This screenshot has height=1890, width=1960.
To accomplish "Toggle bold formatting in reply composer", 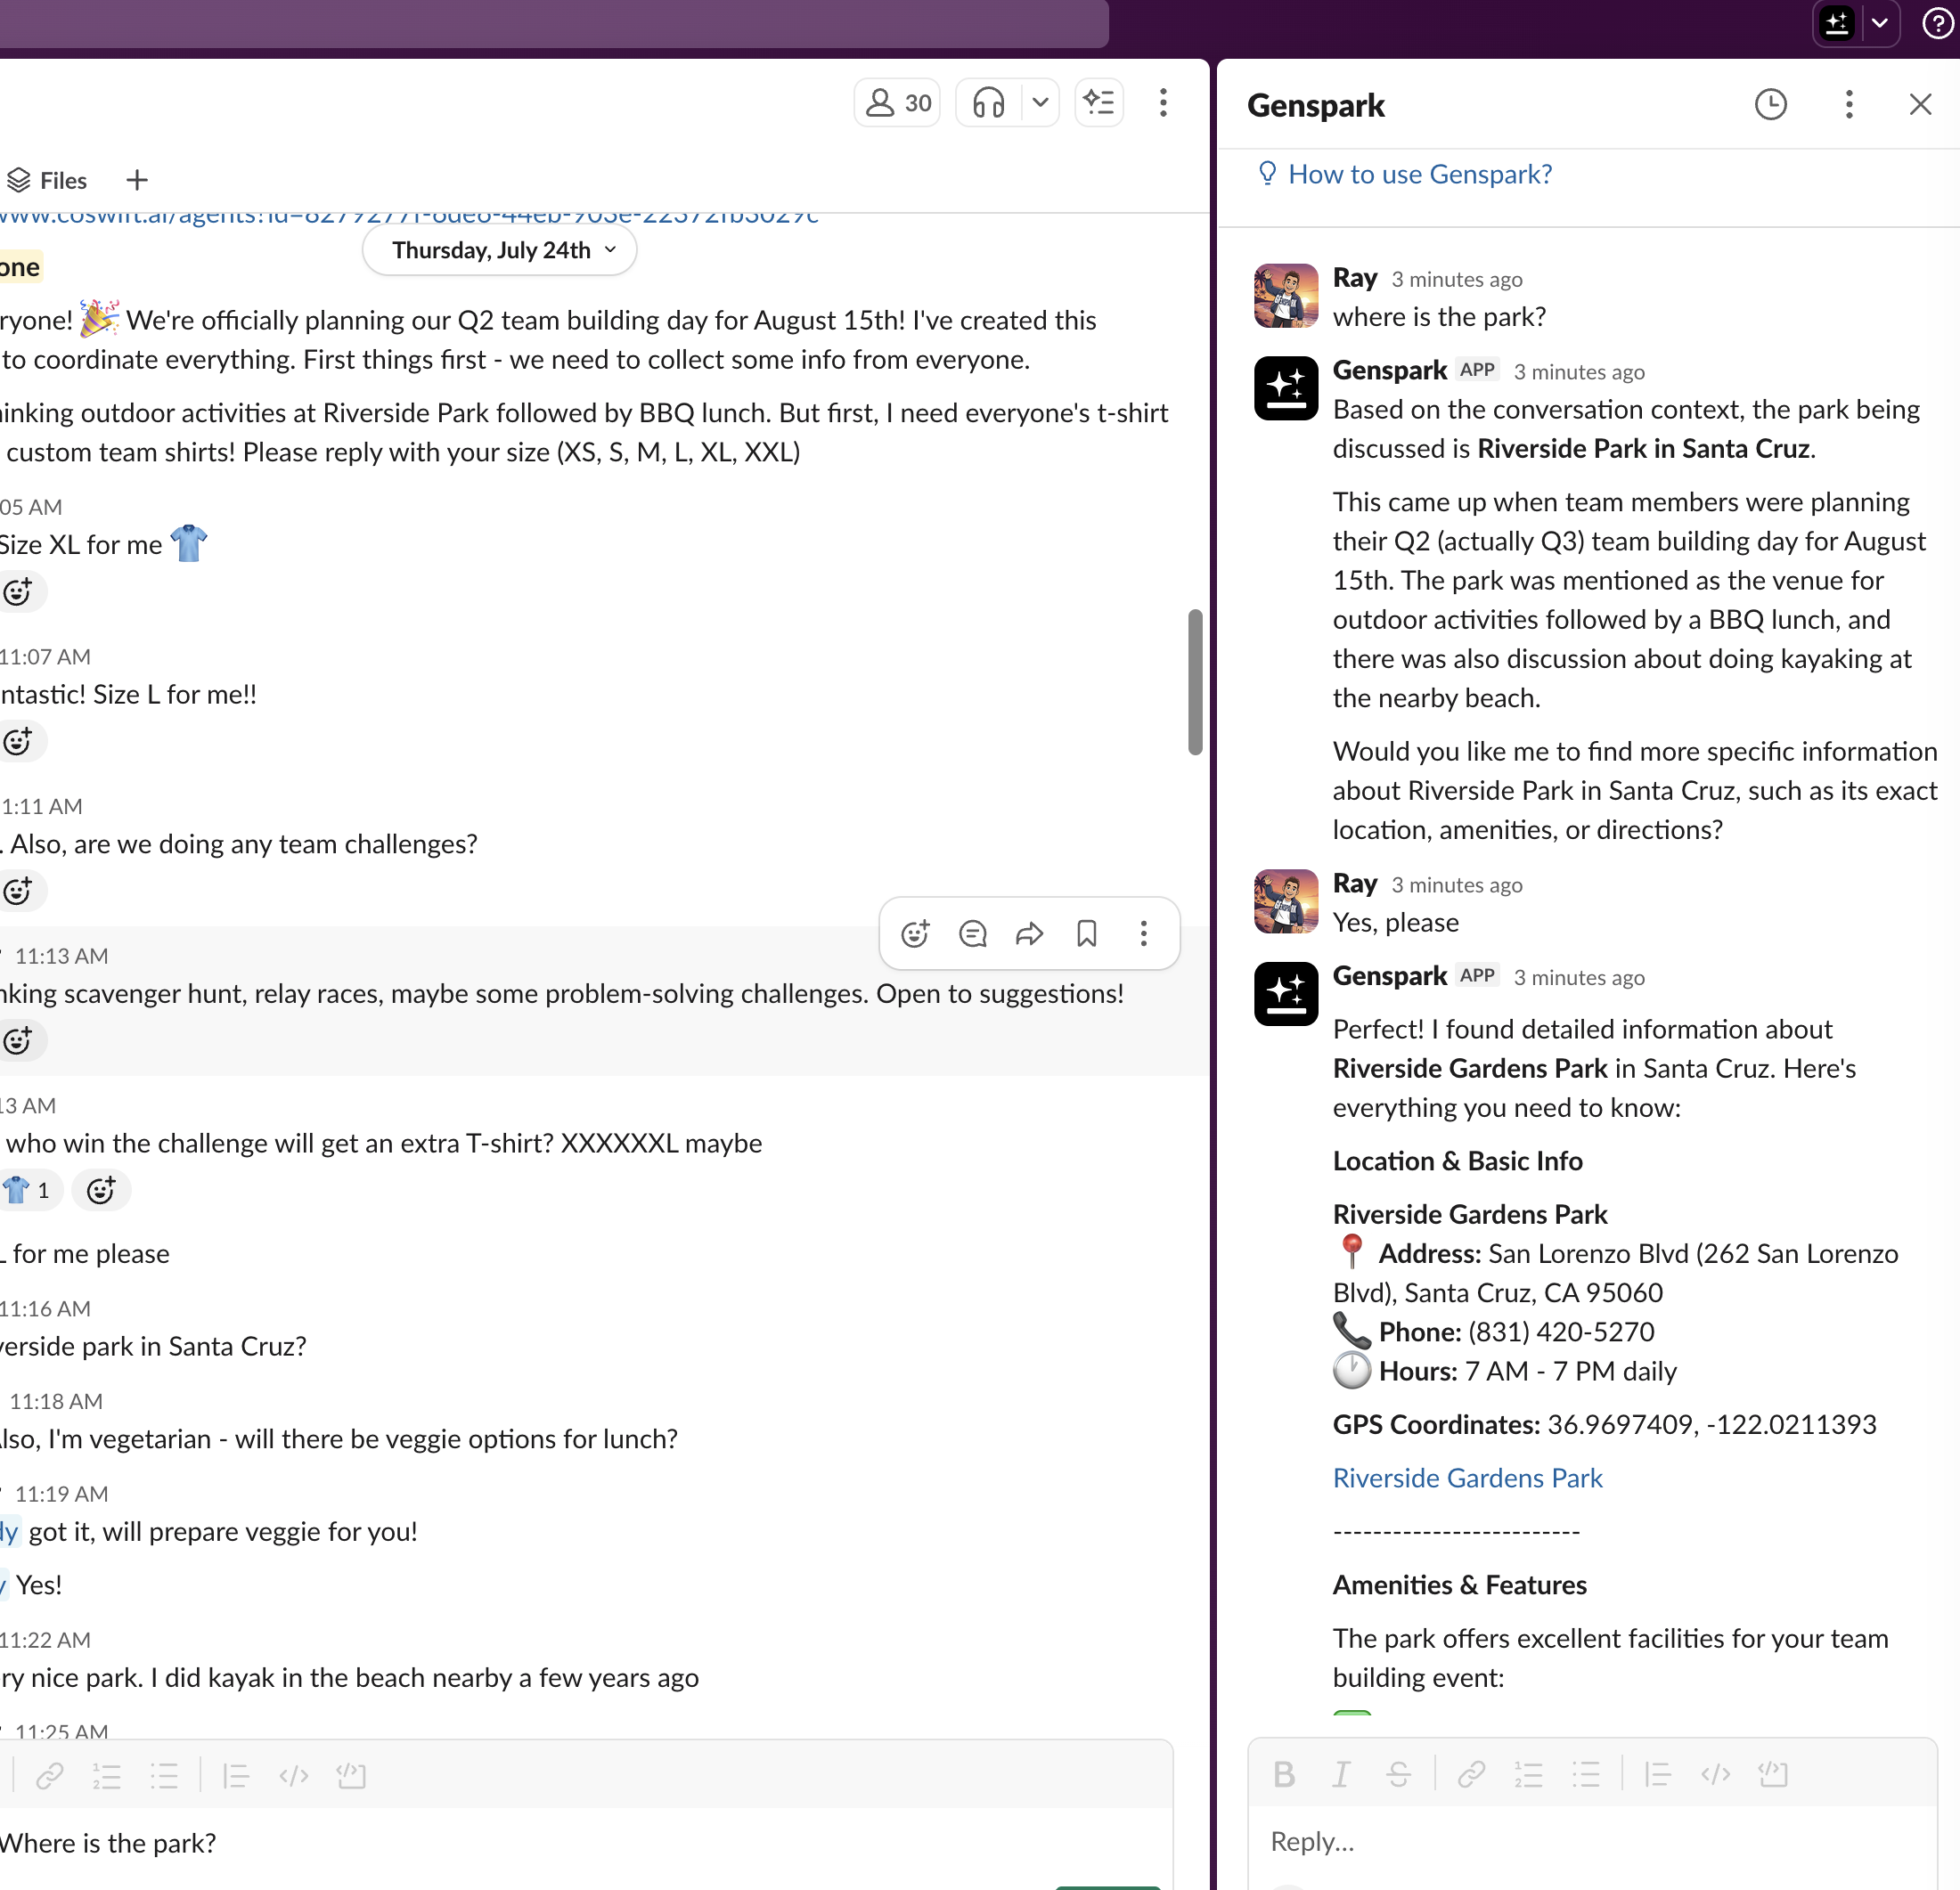I will (x=1284, y=1774).
